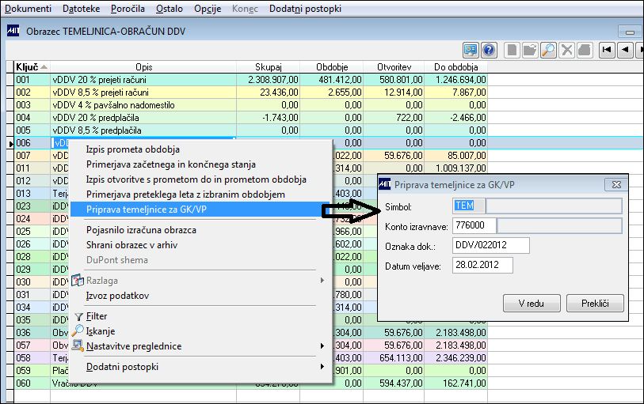Click Konec in the menu bar
The height and width of the screenshot is (404, 644).
coord(246,9)
